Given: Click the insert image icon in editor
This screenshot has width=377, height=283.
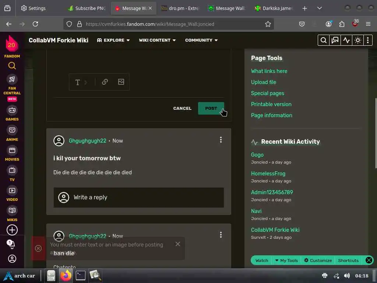Looking at the screenshot, I should 121,82.
